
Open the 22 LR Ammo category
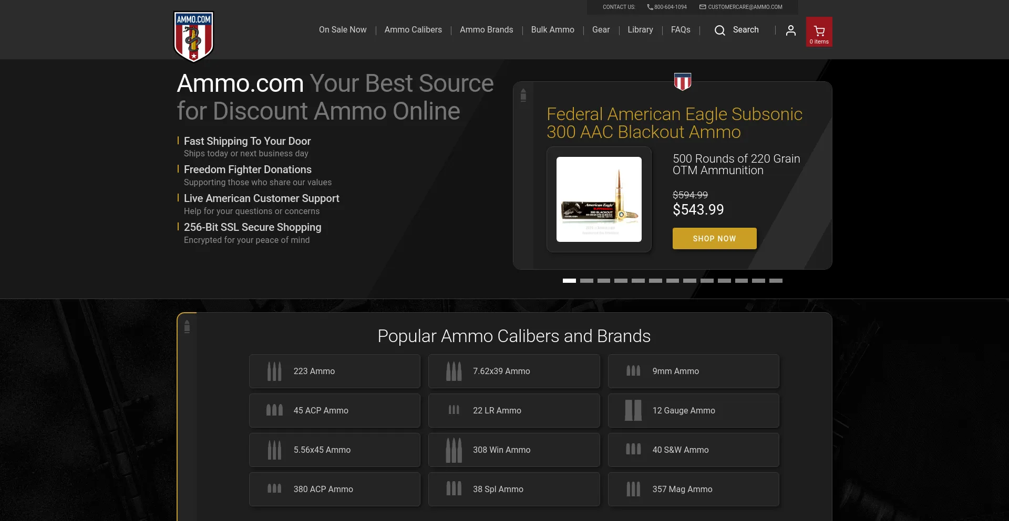pyautogui.click(x=514, y=410)
